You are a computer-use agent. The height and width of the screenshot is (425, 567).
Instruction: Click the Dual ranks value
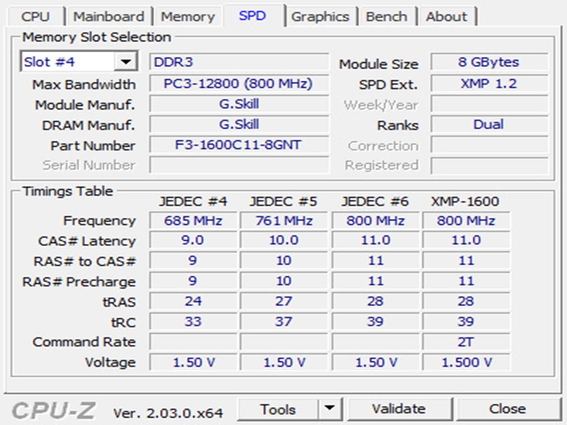(x=489, y=125)
